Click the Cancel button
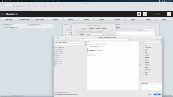 pyautogui.click(x=149, y=94)
